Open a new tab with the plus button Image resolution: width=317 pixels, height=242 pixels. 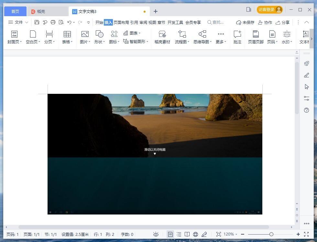pos(156,11)
